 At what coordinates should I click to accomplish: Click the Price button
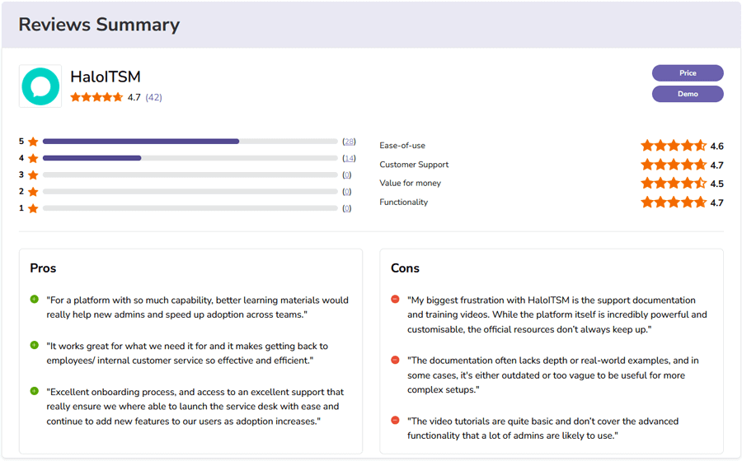(688, 73)
